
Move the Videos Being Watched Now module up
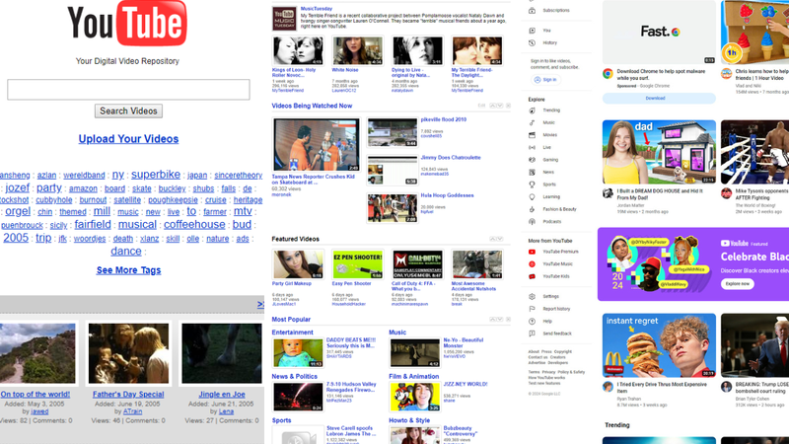492,106
